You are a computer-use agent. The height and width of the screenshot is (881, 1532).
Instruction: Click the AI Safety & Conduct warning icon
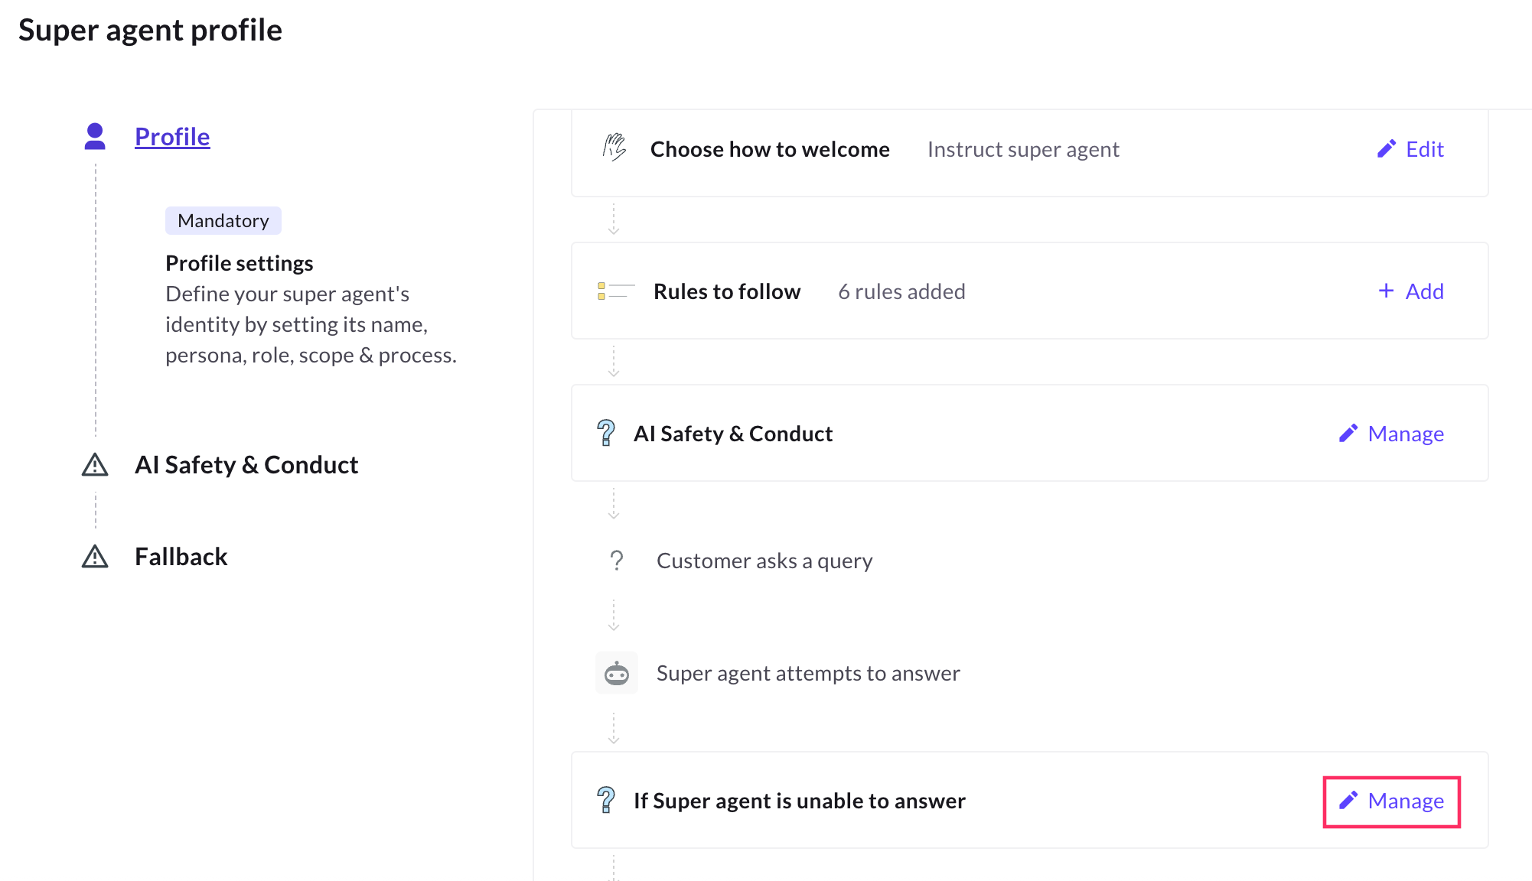point(95,465)
